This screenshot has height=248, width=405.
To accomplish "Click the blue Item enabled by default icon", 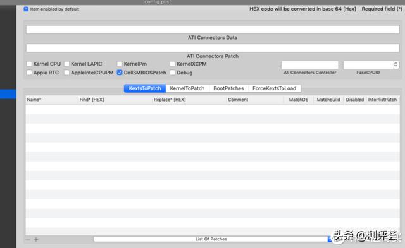I will (26, 9).
